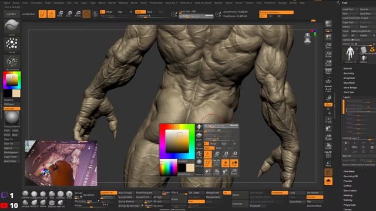The width and height of the screenshot is (376, 211).
Task: Pick a color in popup color picker square
Action: point(177,141)
